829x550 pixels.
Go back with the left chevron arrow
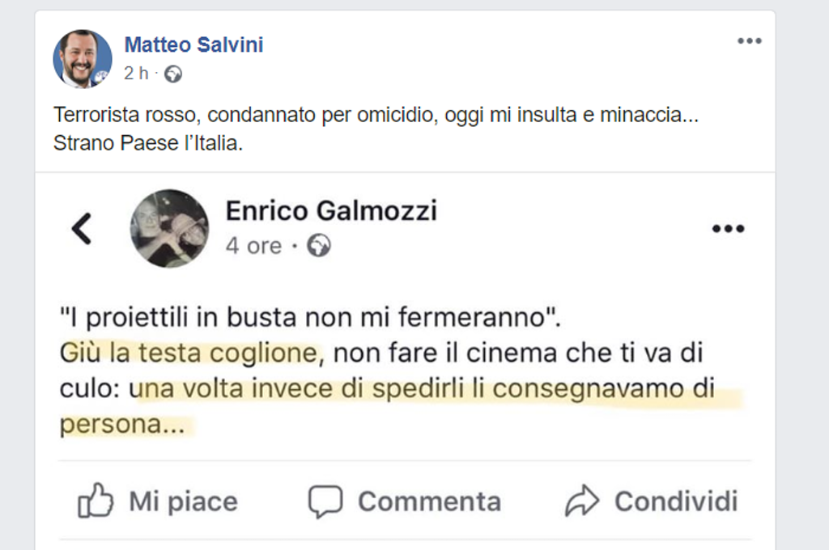pyautogui.click(x=82, y=229)
